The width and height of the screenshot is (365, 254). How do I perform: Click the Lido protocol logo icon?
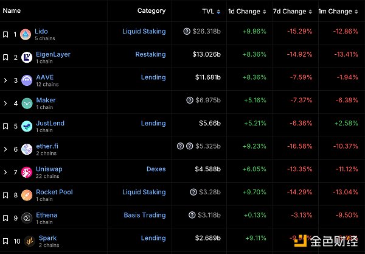[26, 35]
